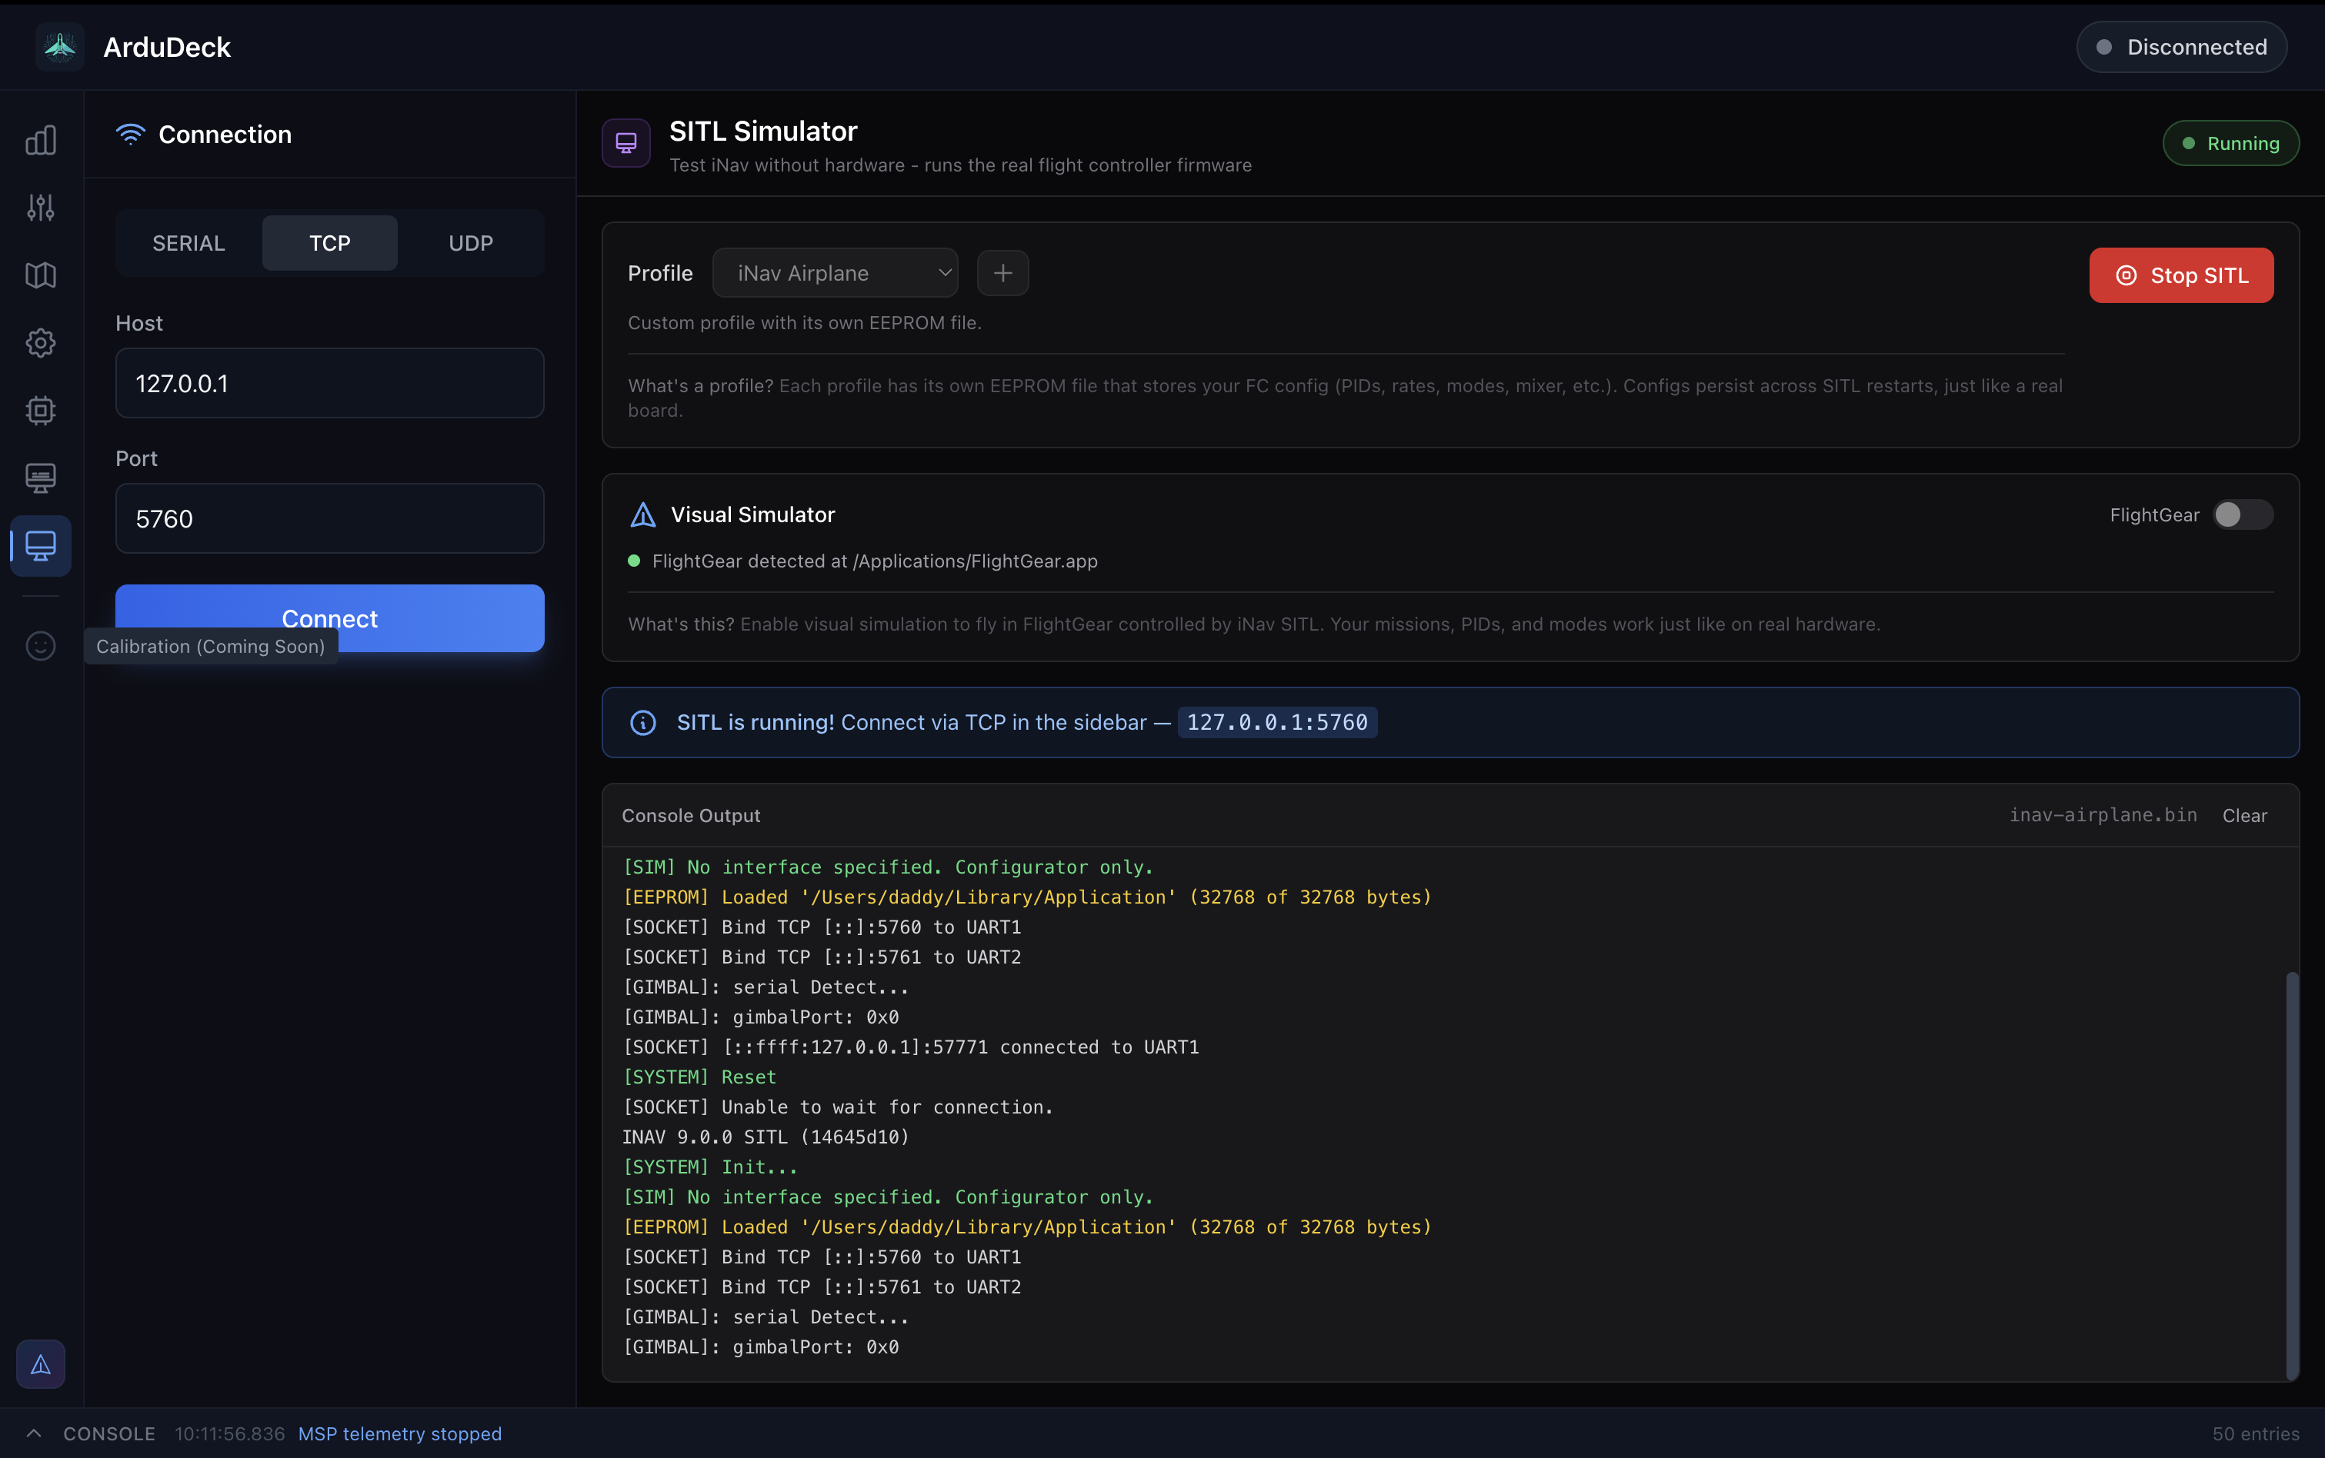Switch to the SERIAL tab
The height and width of the screenshot is (1458, 2325).
[x=189, y=243]
